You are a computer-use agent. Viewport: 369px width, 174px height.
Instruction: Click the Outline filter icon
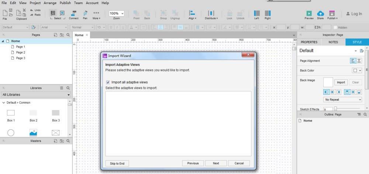pos(359,115)
